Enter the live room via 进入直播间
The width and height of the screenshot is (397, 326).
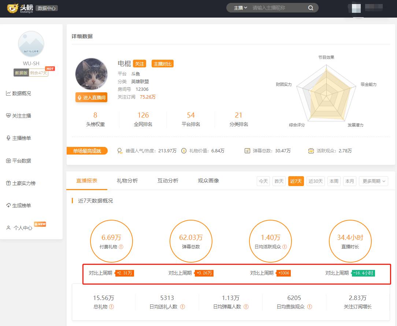click(x=91, y=98)
